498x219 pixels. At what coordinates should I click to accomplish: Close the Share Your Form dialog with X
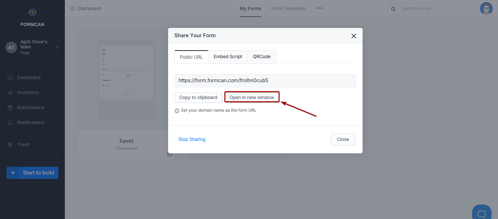[354, 36]
